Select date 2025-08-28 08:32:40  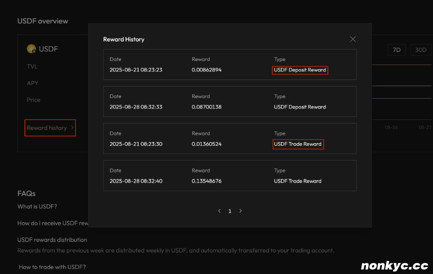(x=136, y=181)
